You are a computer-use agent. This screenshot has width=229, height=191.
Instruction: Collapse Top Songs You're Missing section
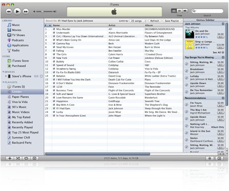click(x=223, y=58)
